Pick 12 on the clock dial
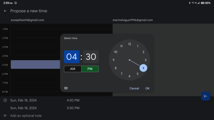 (x=129, y=44)
